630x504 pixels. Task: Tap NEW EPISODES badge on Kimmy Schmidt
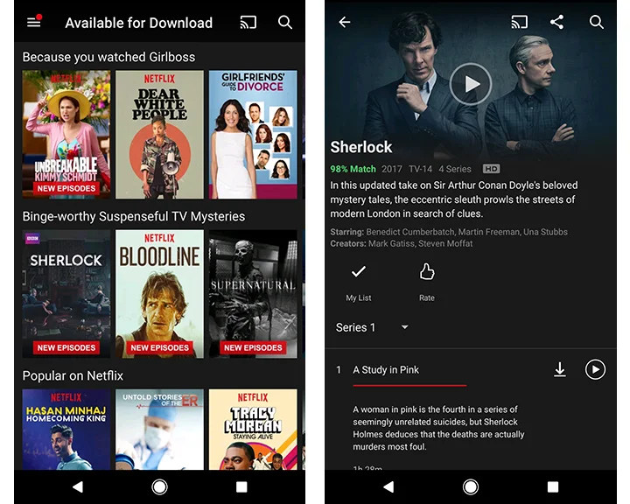pos(66,188)
